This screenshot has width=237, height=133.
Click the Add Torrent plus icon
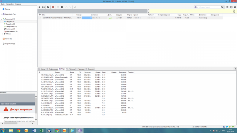39,7
